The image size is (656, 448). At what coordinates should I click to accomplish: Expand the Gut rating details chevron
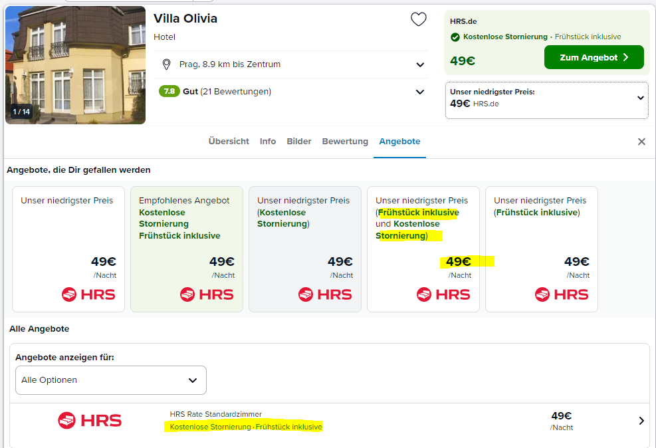pos(420,92)
